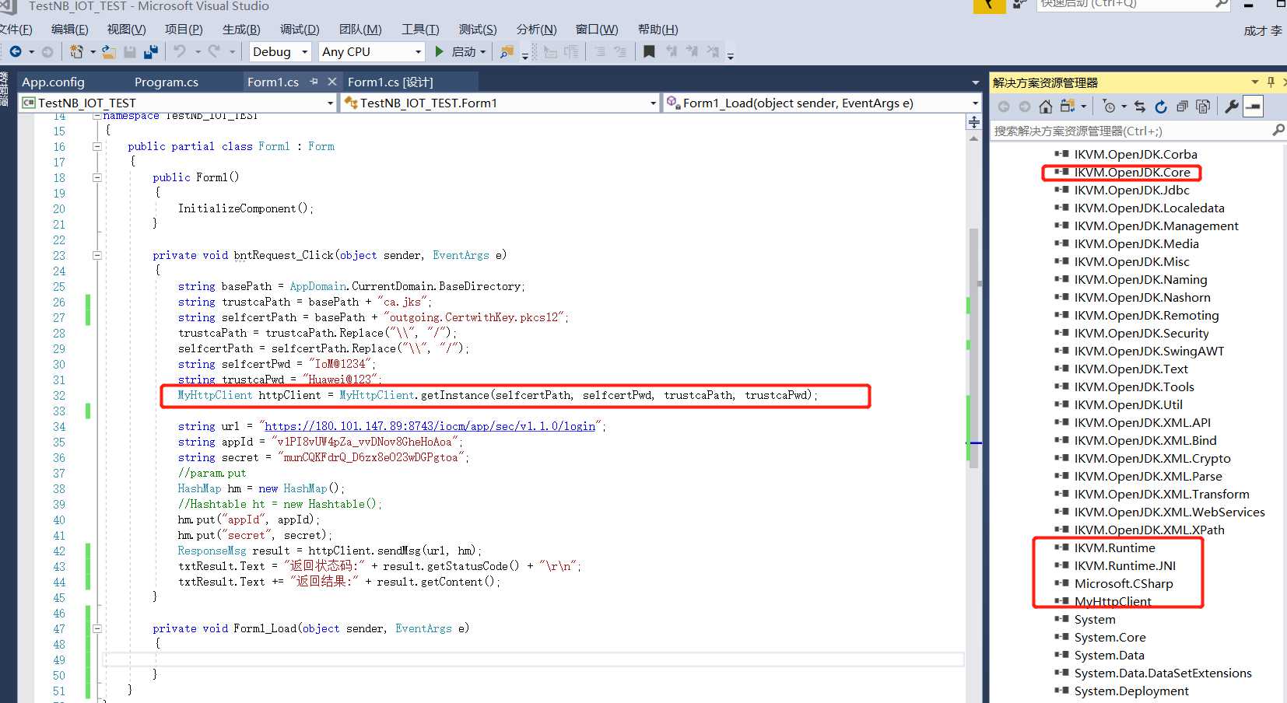Click the undo arrow icon
Screen dimensions: 1287x703
[180, 52]
